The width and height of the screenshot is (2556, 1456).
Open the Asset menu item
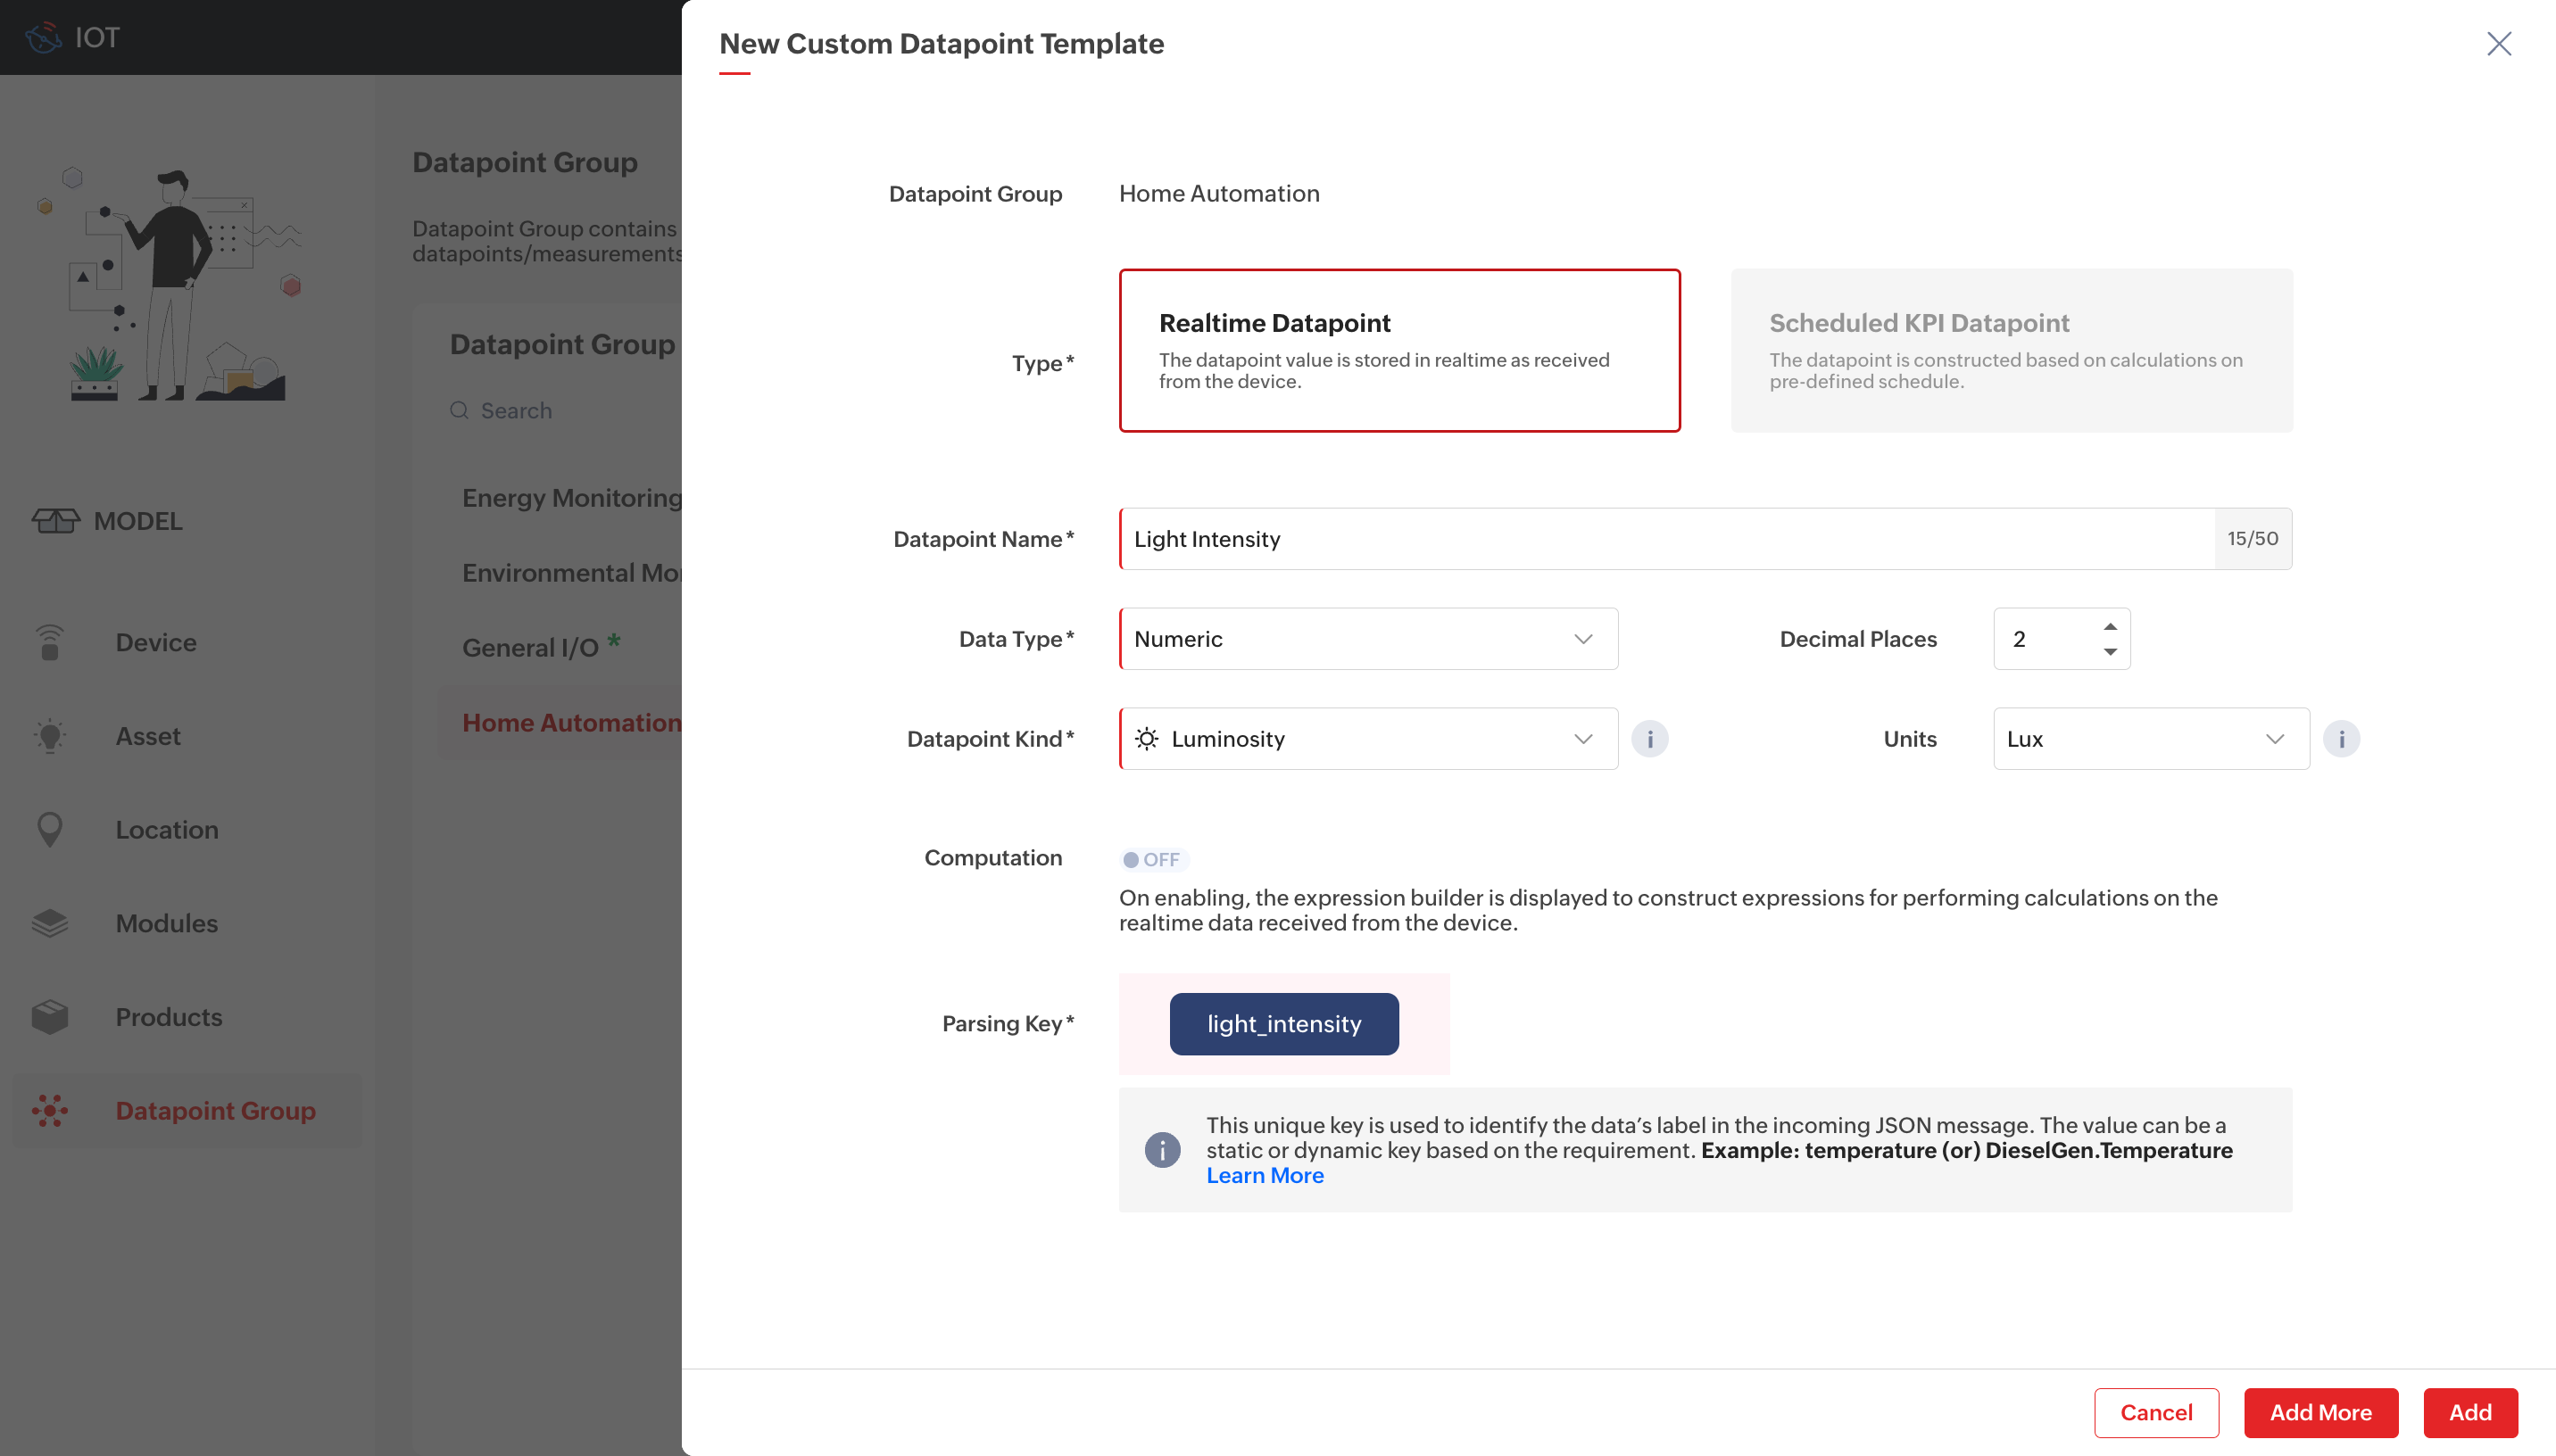[187, 736]
